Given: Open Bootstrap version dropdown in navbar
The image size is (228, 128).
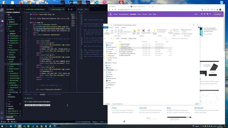Looking at the screenshot, I should coord(196,14).
